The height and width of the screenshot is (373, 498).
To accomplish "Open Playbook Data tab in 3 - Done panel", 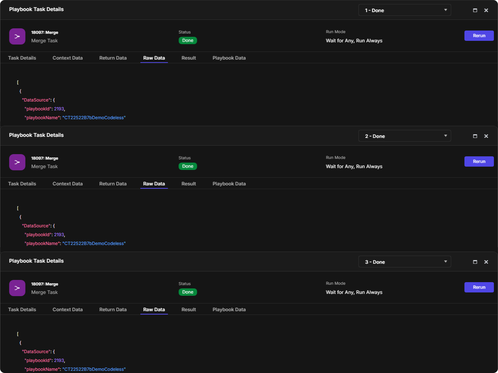I will point(229,310).
